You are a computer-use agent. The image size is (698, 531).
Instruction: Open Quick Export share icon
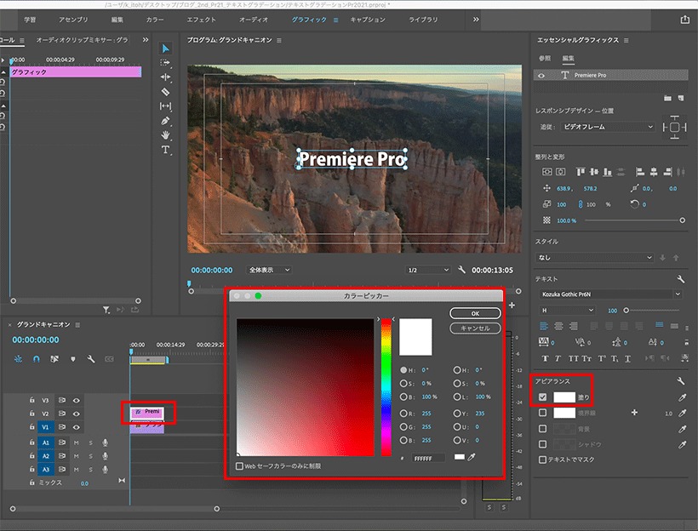click(x=684, y=20)
